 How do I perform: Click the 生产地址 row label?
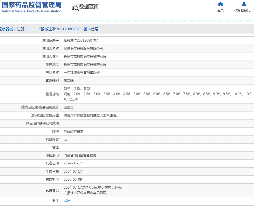pos(52,64)
